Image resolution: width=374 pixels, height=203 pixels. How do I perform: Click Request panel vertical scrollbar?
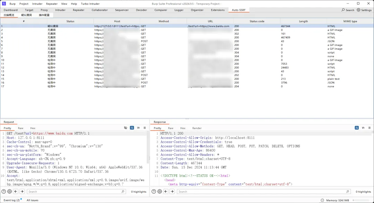coord(148,148)
